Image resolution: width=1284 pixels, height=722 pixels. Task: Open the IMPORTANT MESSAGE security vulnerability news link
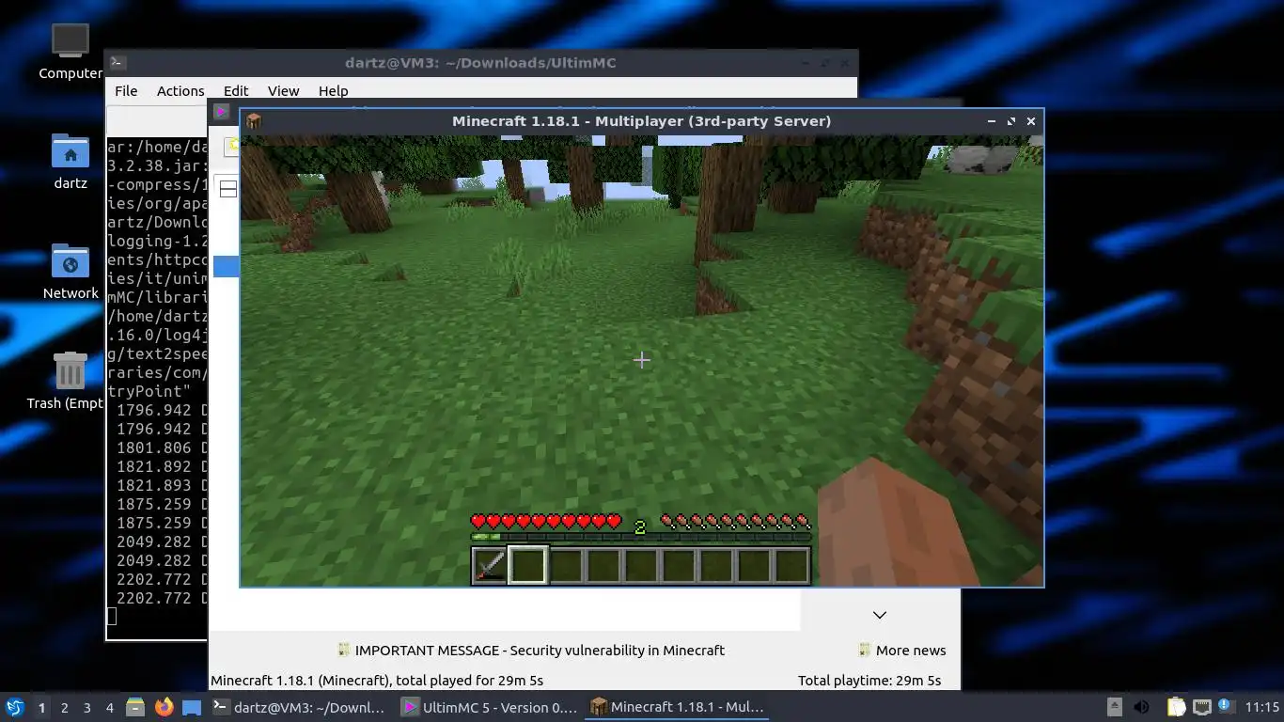[540, 650]
